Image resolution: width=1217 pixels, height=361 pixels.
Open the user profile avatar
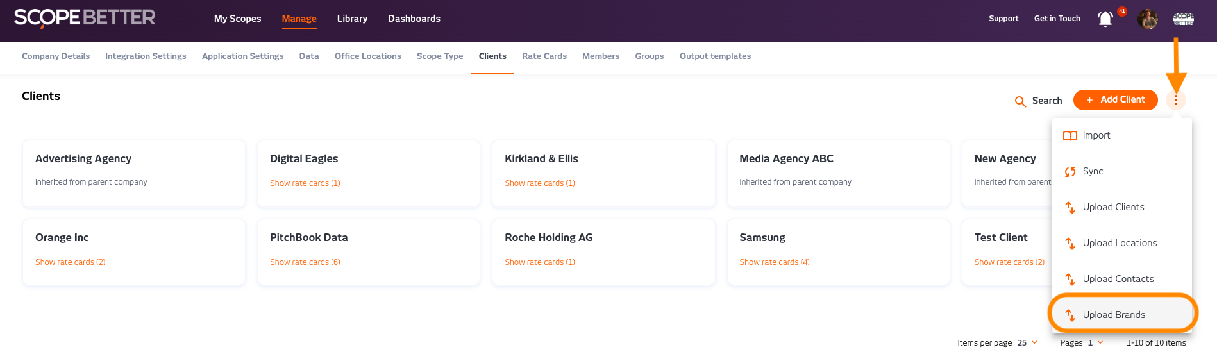[1147, 19]
